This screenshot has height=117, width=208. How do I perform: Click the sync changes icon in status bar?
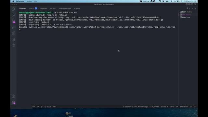pos(38,107)
